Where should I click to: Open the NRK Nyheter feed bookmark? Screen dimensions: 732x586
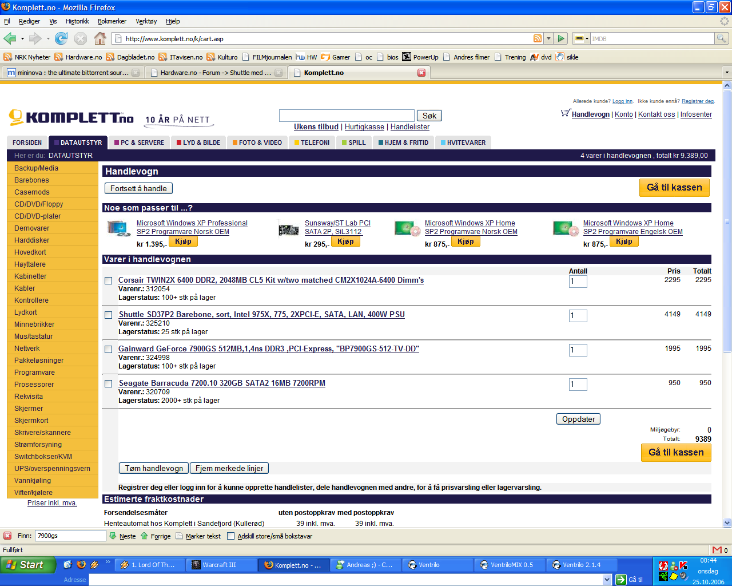coord(27,57)
